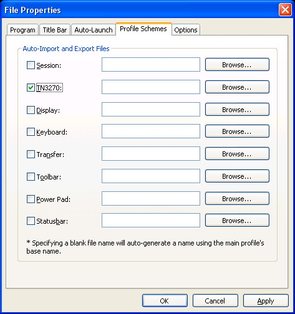Toggle the Toolbar checkbox
Viewport: 295px width, 314px height.
[31, 177]
